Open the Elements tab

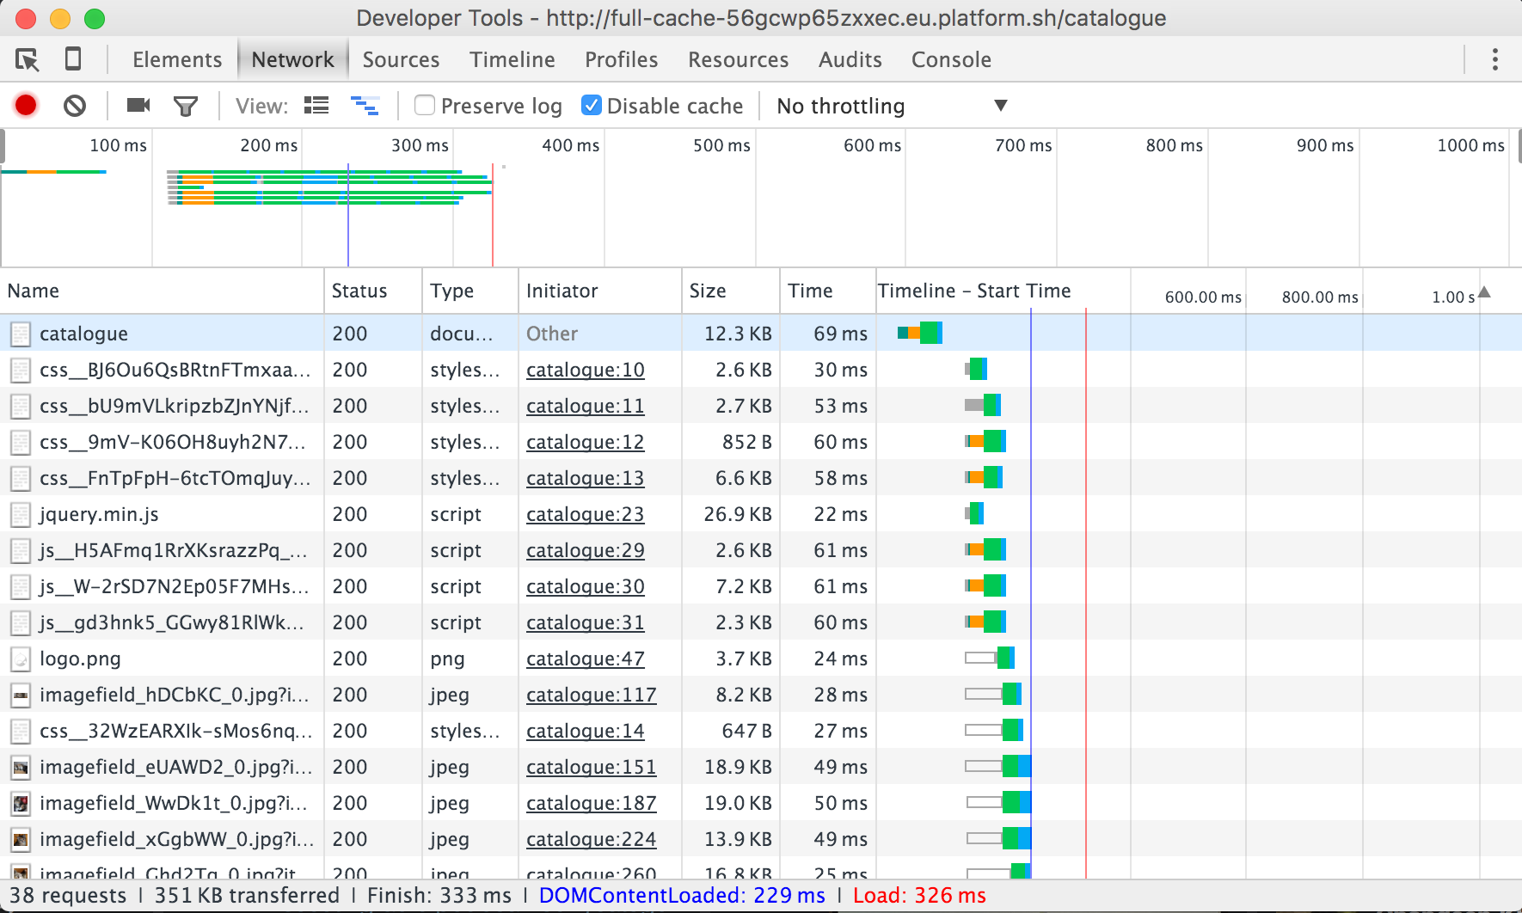pos(177,59)
